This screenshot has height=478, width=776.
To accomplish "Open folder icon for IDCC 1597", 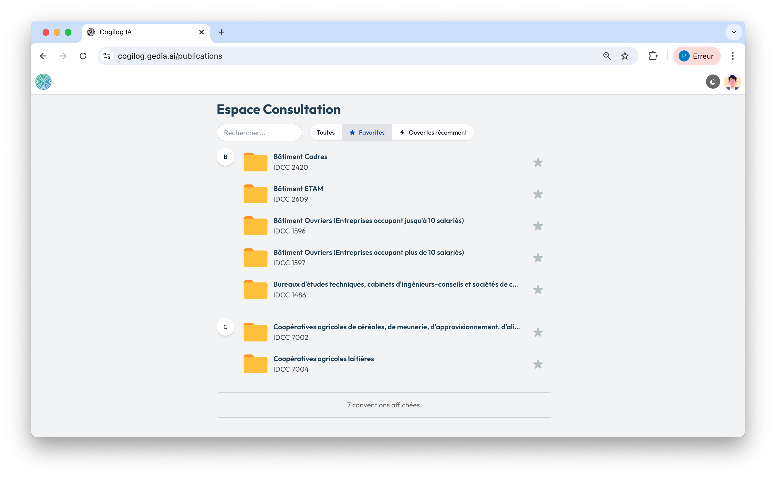I will [255, 258].
